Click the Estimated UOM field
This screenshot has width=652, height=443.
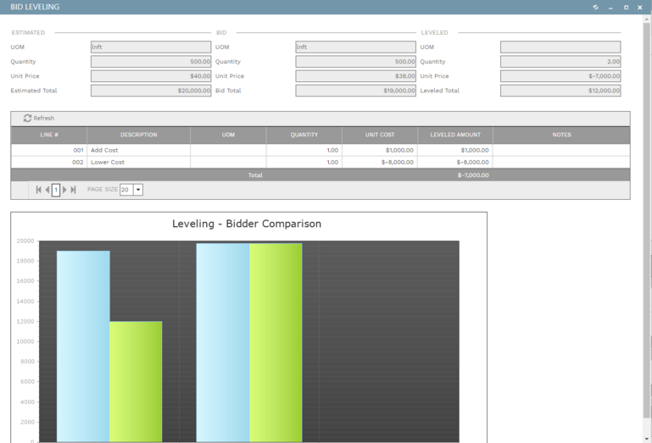(x=150, y=47)
